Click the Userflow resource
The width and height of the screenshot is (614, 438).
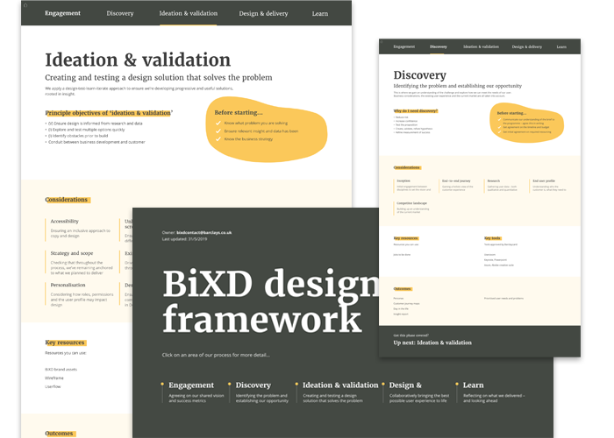[x=53, y=386]
